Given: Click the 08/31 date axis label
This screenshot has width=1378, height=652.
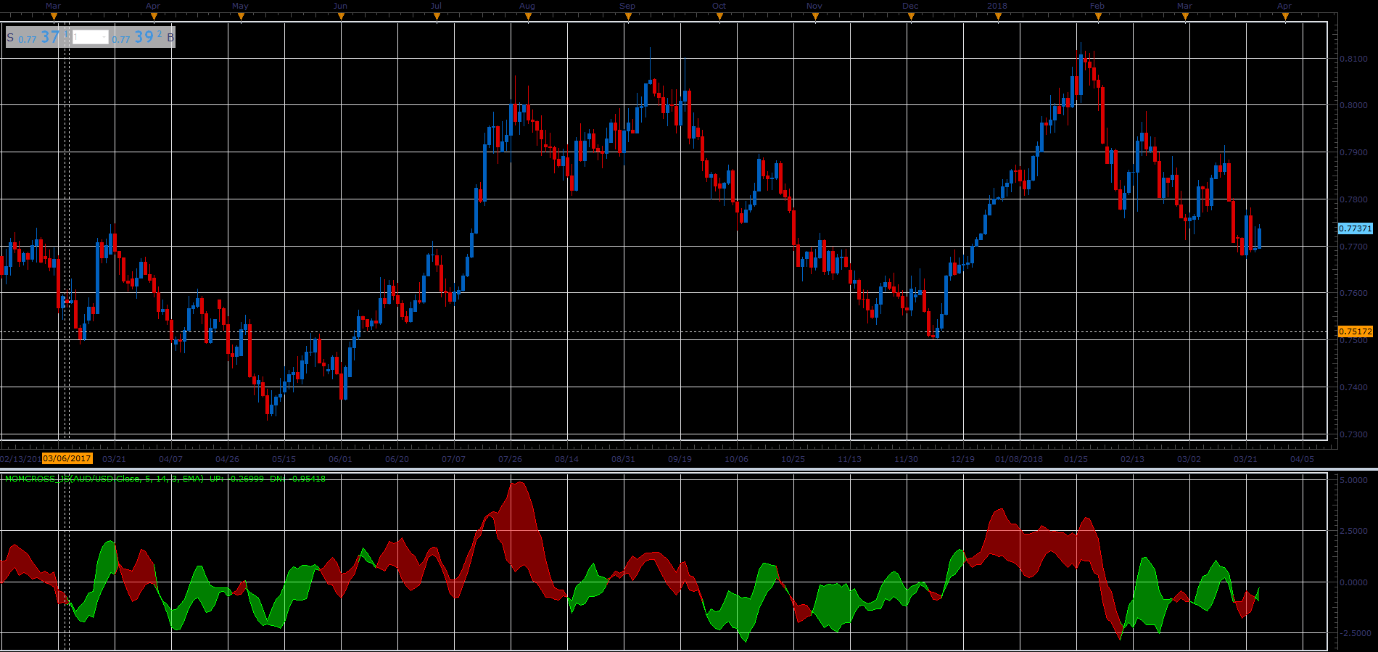Looking at the screenshot, I should (623, 459).
